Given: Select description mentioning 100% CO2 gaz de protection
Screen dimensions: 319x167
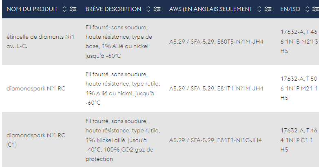Looking at the screenshot, I should click(x=123, y=140).
